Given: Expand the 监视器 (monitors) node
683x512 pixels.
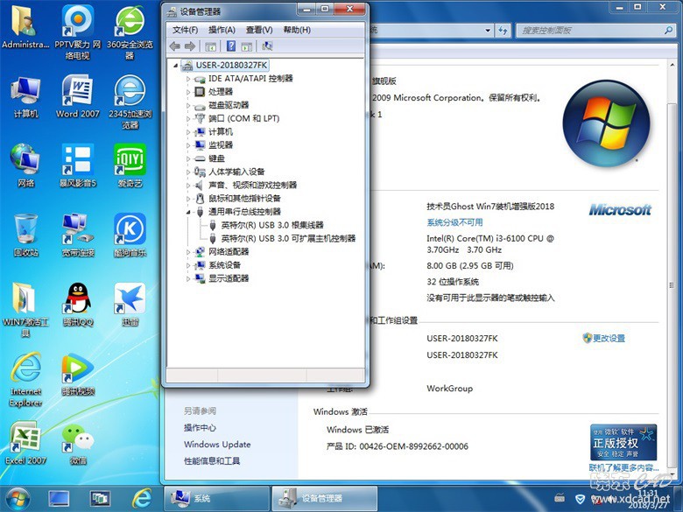Looking at the screenshot, I should click(188, 145).
